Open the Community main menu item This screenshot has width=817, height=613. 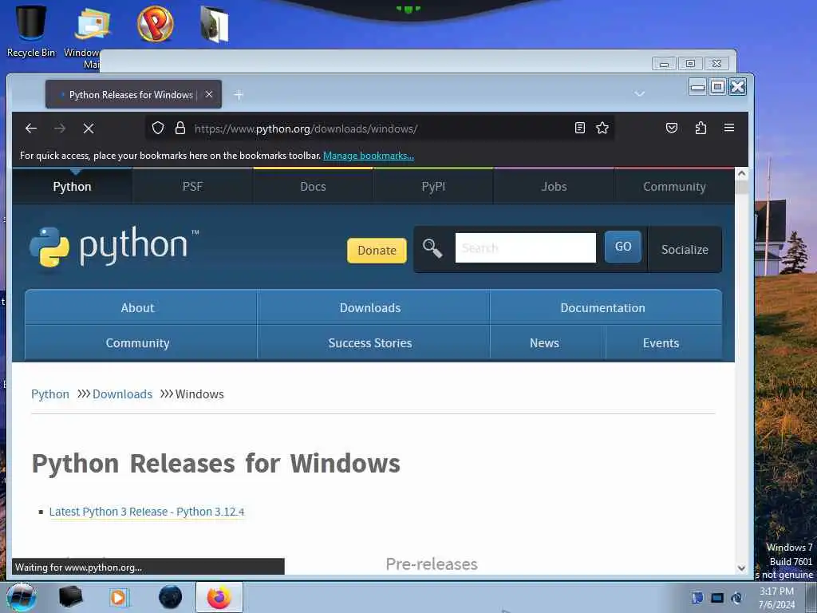click(x=137, y=343)
